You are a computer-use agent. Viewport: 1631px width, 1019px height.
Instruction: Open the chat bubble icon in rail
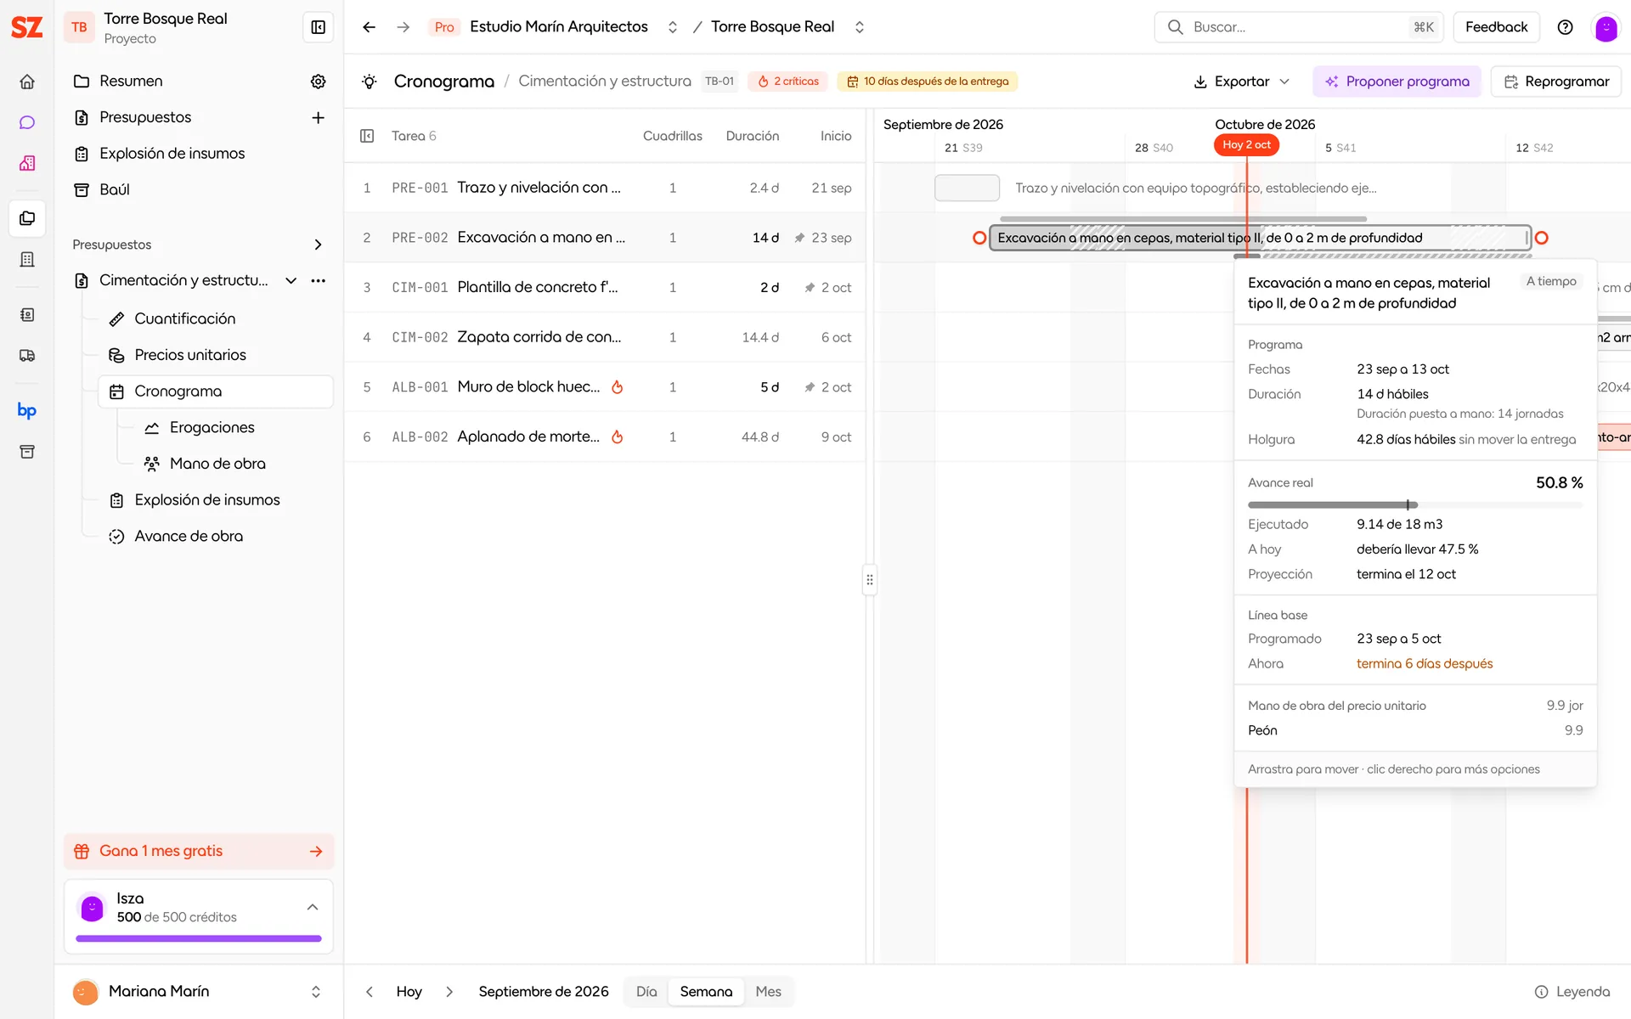point(27,122)
